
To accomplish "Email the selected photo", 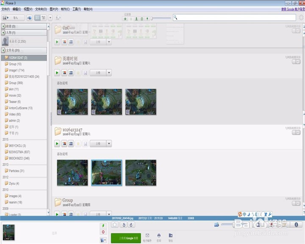I will click(147, 238).
